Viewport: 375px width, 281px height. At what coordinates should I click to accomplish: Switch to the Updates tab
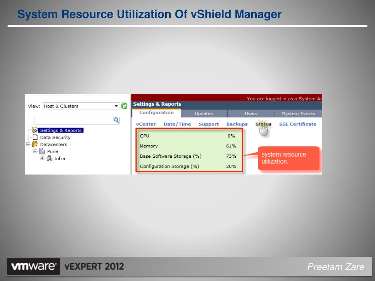coord(204,114)
